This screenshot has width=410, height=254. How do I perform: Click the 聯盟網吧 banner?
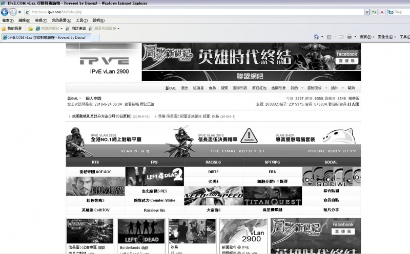(x=251, y=76)
